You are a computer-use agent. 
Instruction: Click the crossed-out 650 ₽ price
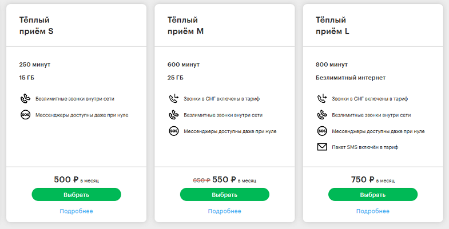(x=201, y=180)
